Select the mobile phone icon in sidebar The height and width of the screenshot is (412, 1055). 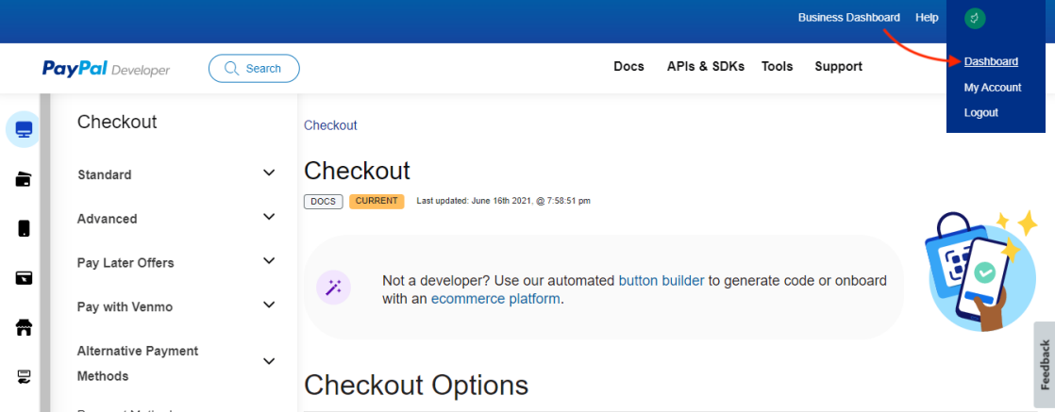(24, 228)
